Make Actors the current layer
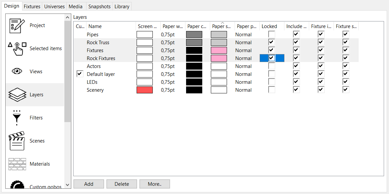This screenshot has height=194, width=389. tap(80, 66)
